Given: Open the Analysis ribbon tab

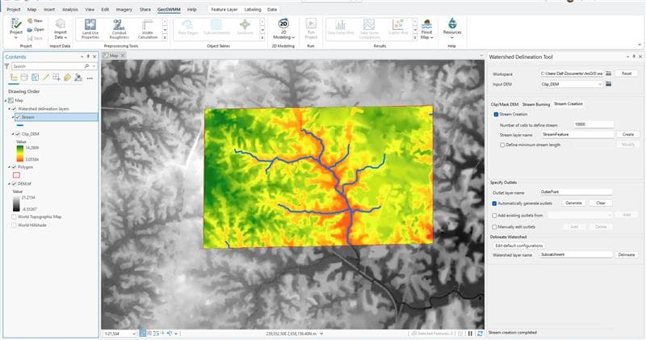Looking at the screenshot, I should [x=70, y=9].
